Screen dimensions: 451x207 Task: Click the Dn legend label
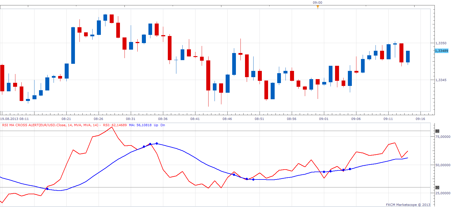tap(163, 125)
